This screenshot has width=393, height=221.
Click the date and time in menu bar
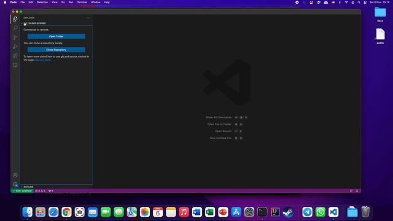pos(379,2)
